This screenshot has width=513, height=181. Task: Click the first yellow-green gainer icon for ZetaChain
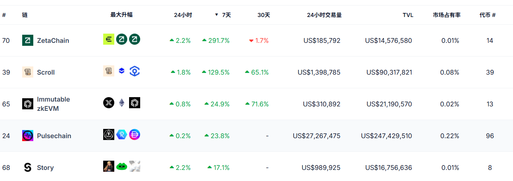109,39
